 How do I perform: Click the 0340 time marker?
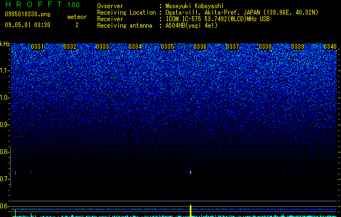(x=330, y=47)
